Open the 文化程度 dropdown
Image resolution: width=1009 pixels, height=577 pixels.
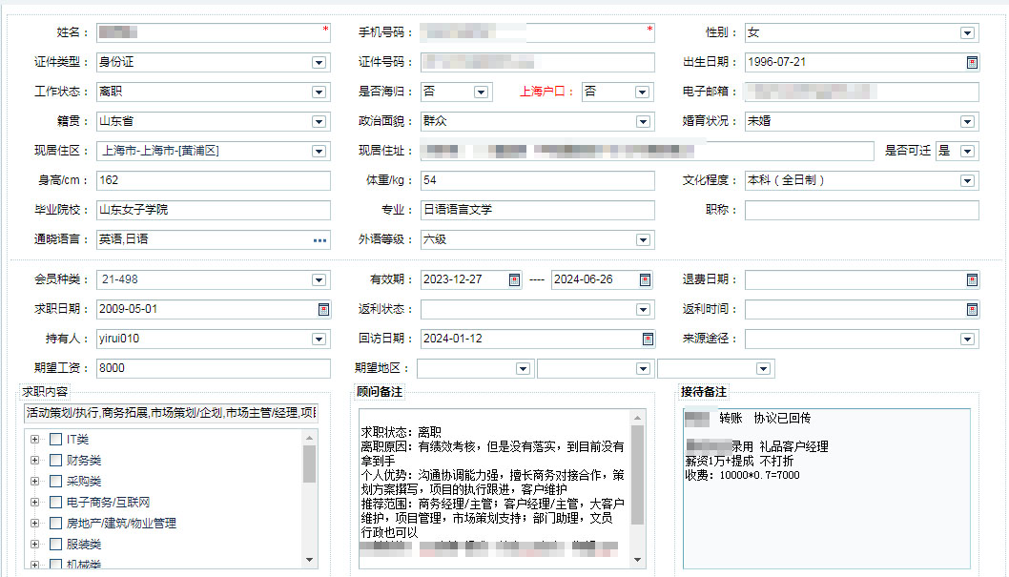[x=967, y=181]
